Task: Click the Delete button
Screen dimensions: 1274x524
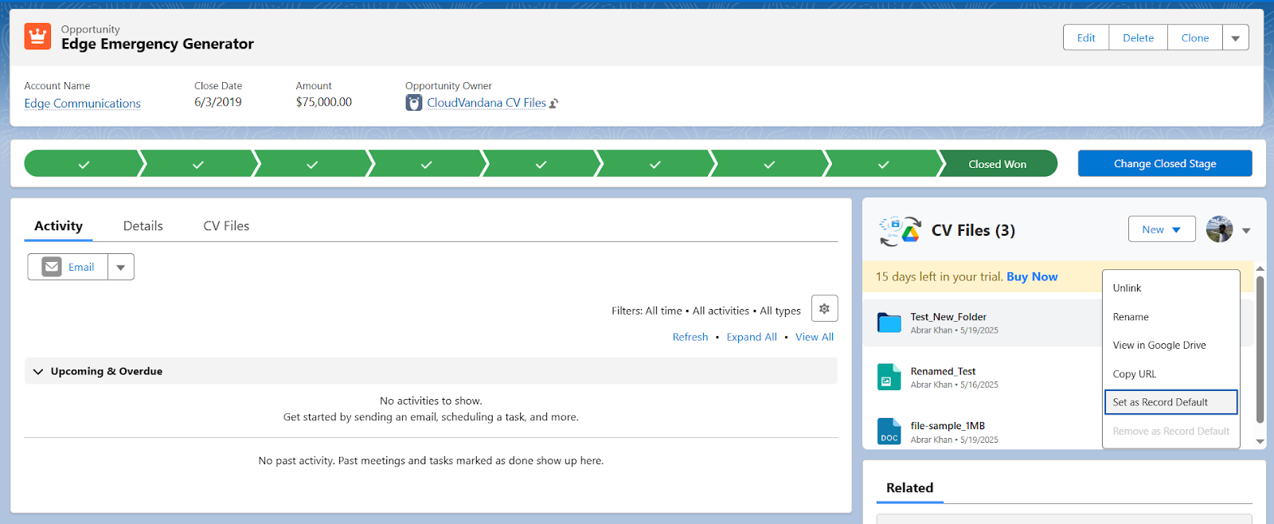Action: [x=1138, y=37]
